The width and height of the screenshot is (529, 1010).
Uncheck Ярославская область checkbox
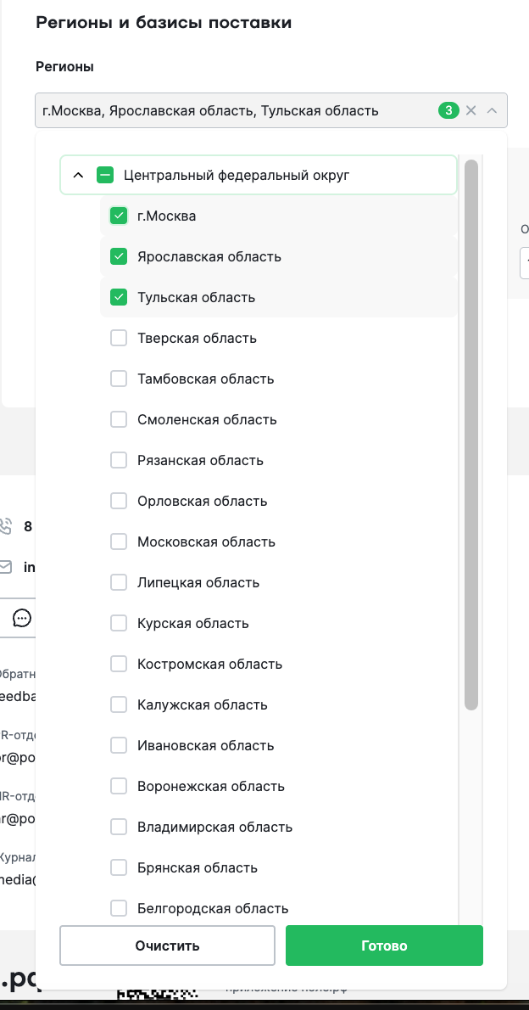[119, 256]
